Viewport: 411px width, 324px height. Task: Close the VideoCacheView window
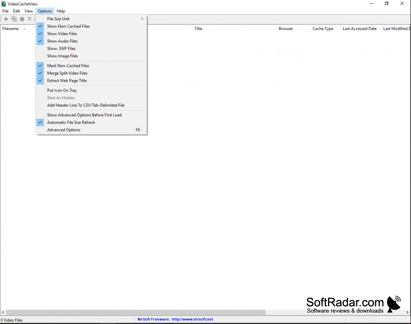point(402,4)
